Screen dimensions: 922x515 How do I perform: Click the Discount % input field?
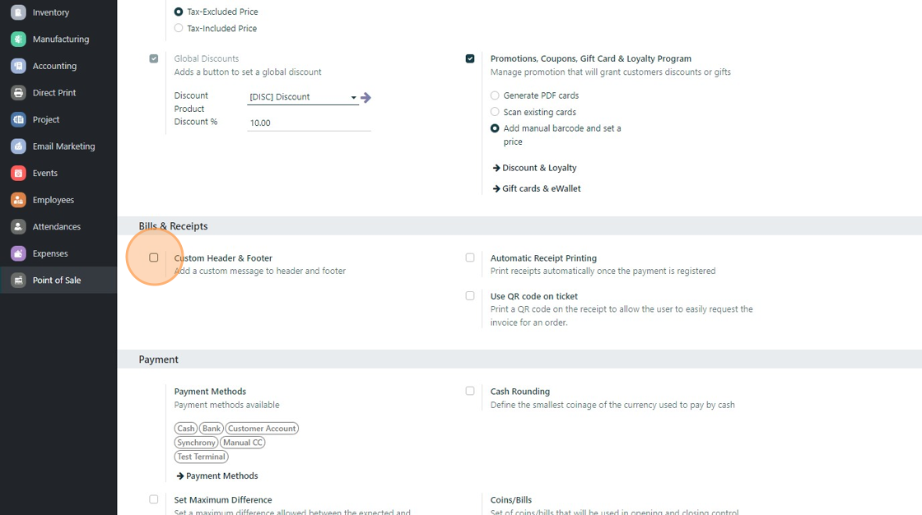[x=308, y=123]
